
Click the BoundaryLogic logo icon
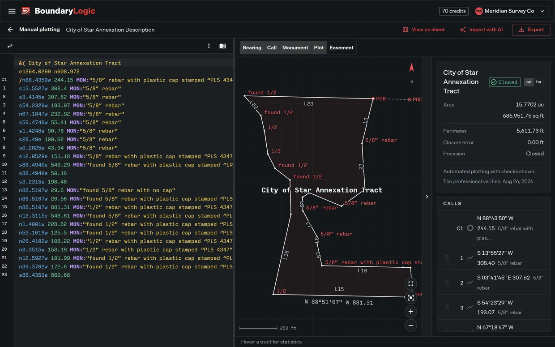(26, 11)
